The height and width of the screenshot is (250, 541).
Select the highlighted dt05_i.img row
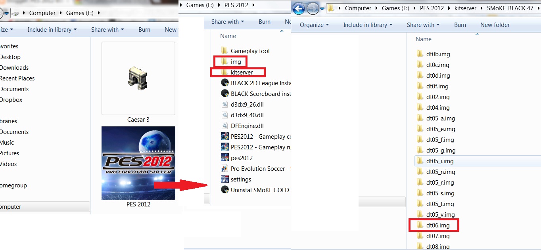pos(478,161)
